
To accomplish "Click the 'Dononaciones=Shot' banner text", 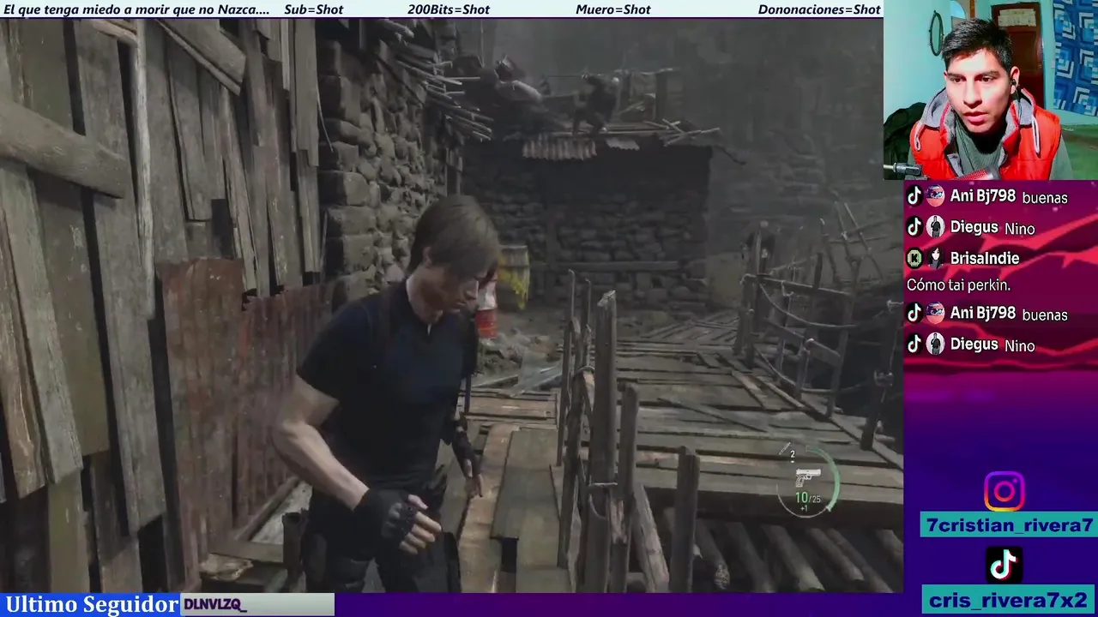I will 819,9.
